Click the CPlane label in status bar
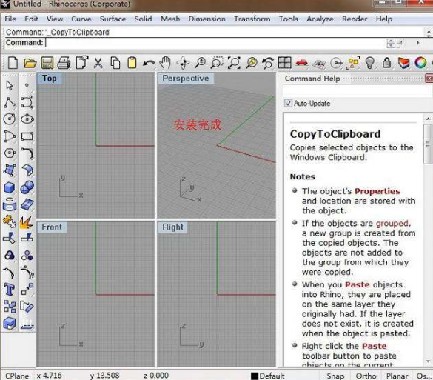The image size is (433, 380). 17,376
